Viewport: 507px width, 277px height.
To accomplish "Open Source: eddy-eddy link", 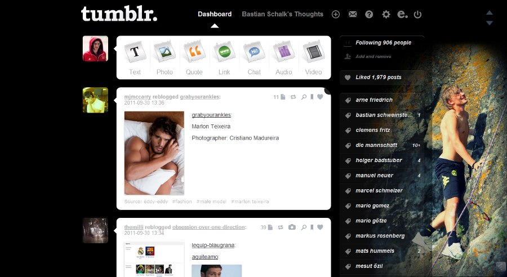I will point(146,202).
